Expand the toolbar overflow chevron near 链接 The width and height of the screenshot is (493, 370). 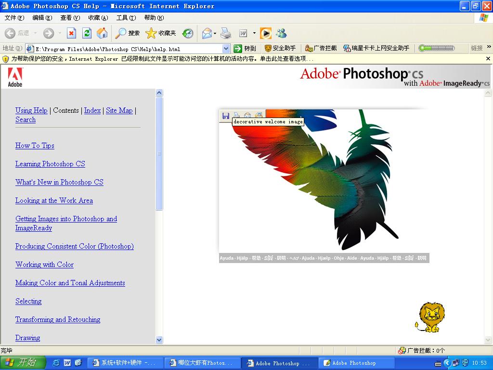click(x=489, y=47)
